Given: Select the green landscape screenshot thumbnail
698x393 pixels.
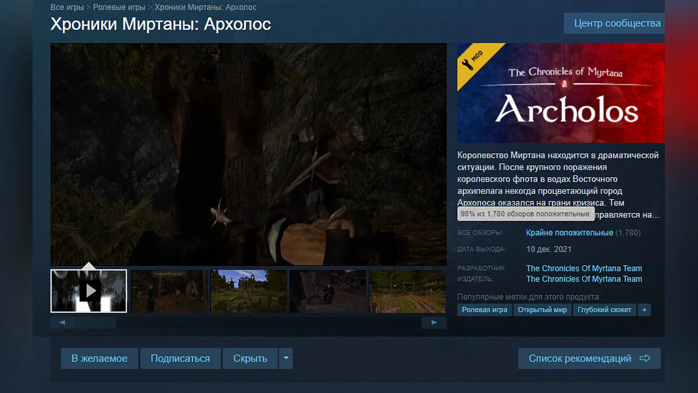Looking at the screenshot, I should pyautogui.click(x=248, y=291).
